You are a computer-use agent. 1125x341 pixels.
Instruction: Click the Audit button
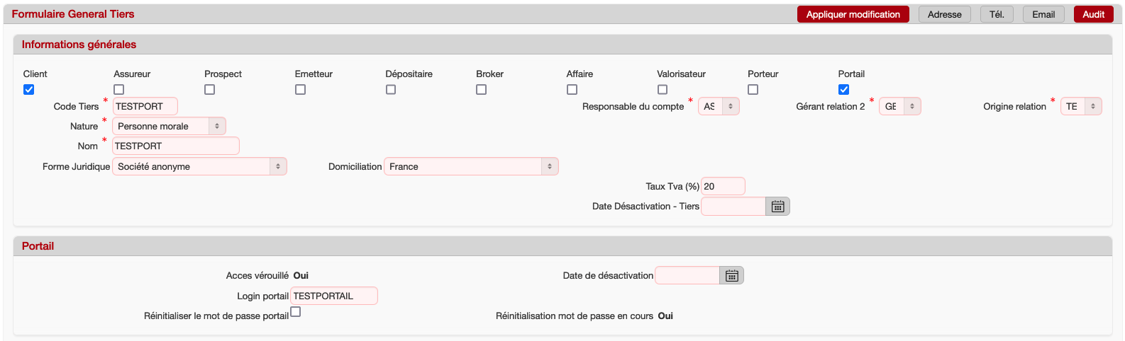point(1093,14)
